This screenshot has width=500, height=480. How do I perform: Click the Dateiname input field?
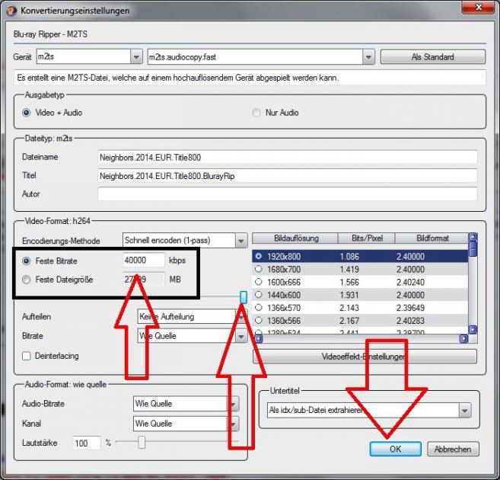click(288, 158)
